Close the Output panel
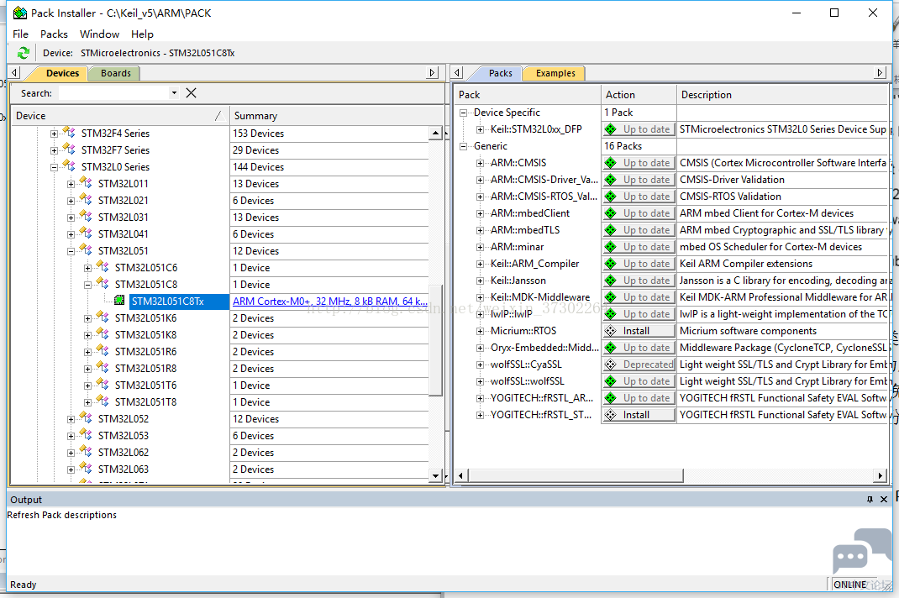899x598 pixels. point(884,500)
